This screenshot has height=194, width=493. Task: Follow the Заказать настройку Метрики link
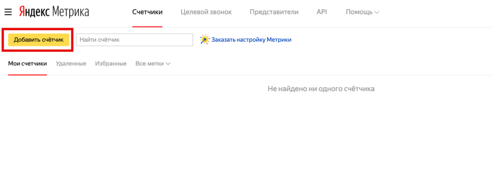point(251,39)
